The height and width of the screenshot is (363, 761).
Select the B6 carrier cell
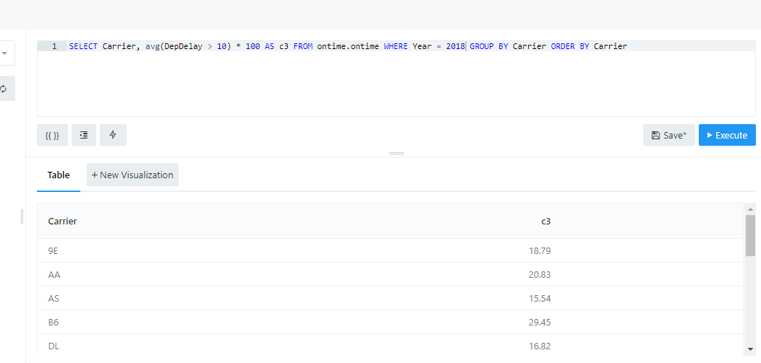pos(54,322)
